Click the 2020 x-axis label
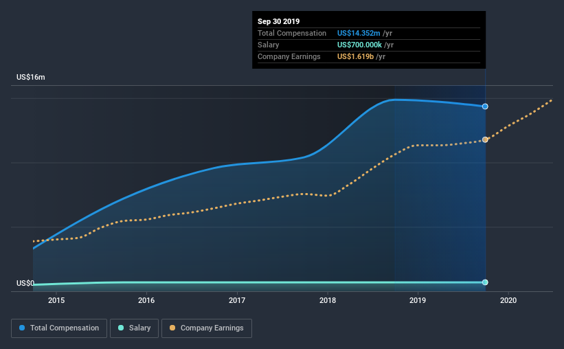 pos(508,300)
